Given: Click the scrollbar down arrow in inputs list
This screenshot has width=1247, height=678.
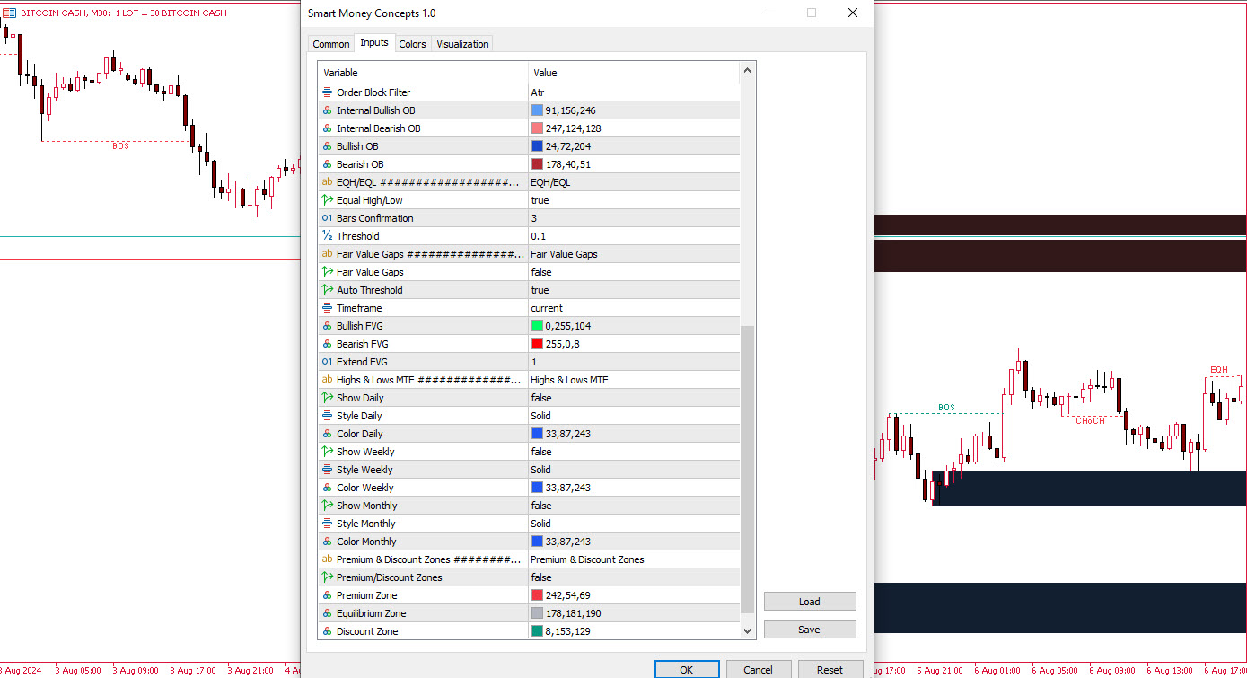Looking at the screenshot, I should pos(748,631).
